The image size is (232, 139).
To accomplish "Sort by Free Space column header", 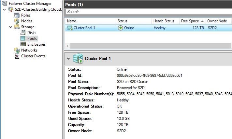I will tap(193, 21).
